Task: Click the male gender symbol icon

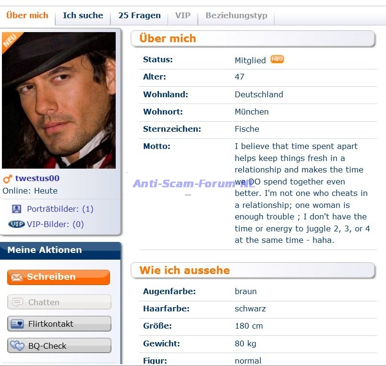Action: (7, 179)
